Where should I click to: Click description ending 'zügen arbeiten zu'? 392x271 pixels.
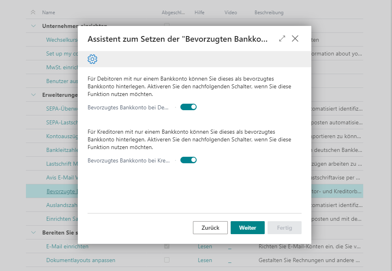coord(337,164)
